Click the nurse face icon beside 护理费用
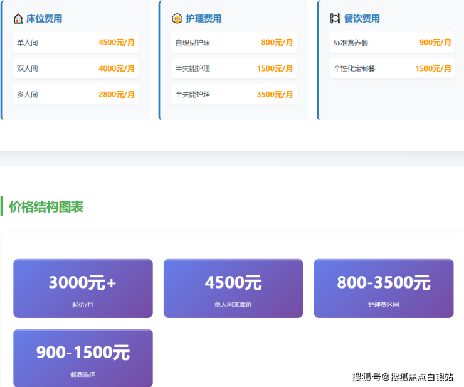The width and height of the screenshot is (464, 387). (177, 19)
